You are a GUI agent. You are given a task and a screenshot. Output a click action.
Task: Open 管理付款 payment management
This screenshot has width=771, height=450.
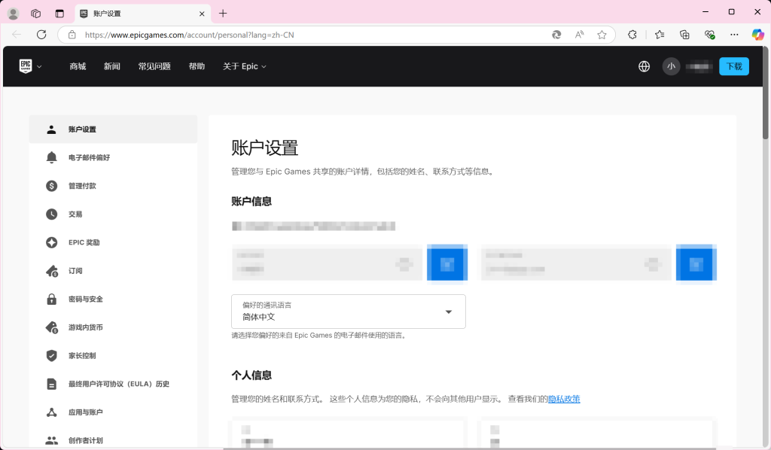pyautogui.click(x=82, y=186)
